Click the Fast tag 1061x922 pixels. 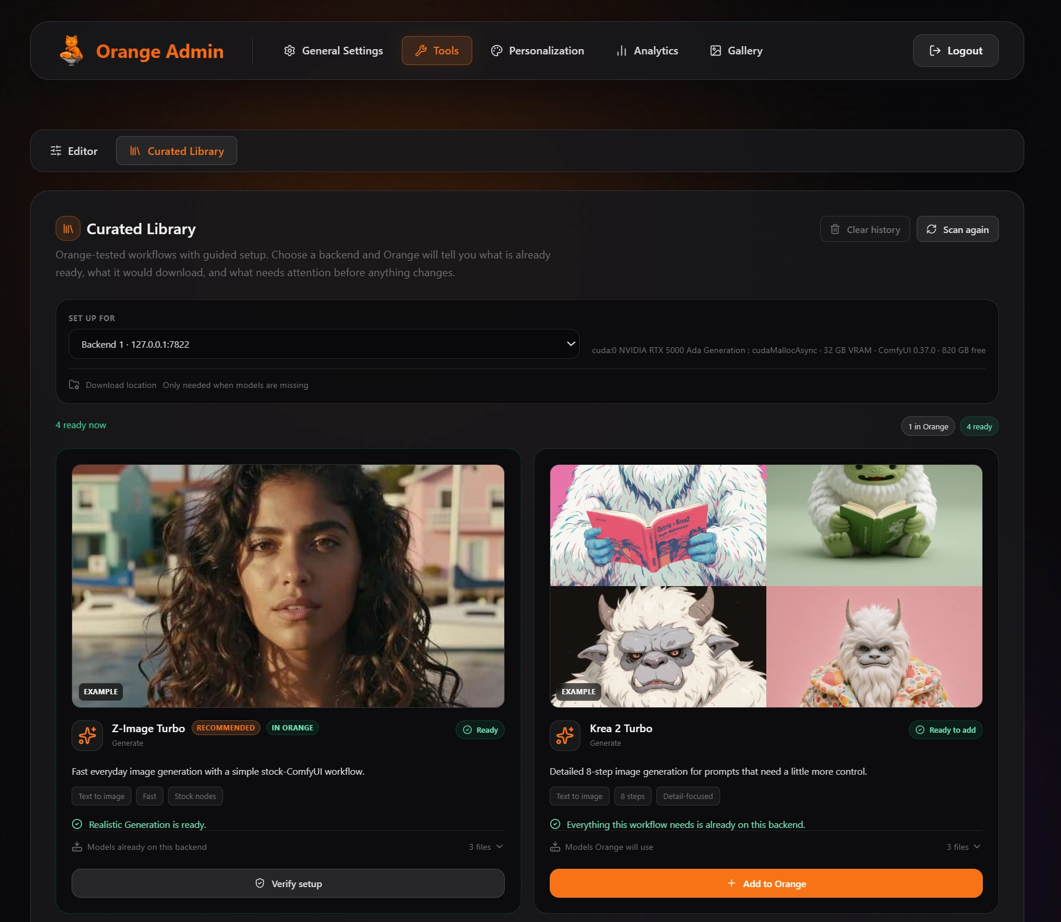click(x=150, y=796)
